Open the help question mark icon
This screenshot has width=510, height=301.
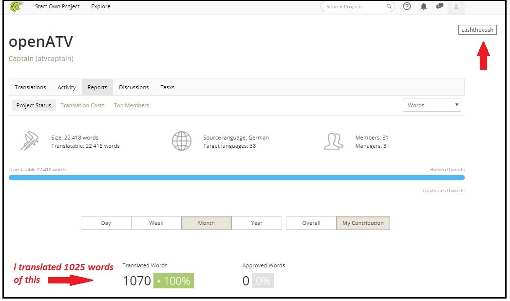407,6
